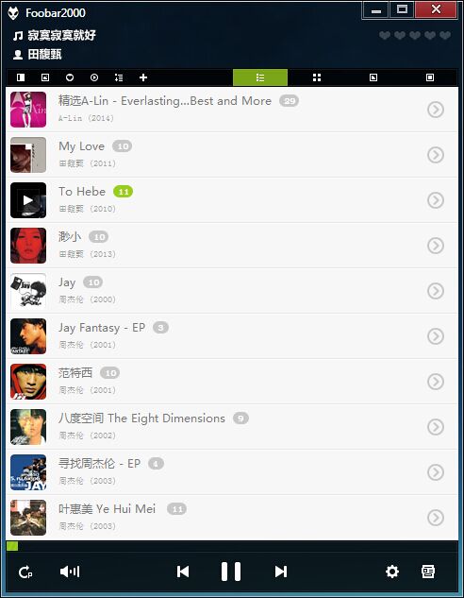Click the favorites heart icon in toolbar
Viewport: 464px width, 598px height.
point(70,77)
